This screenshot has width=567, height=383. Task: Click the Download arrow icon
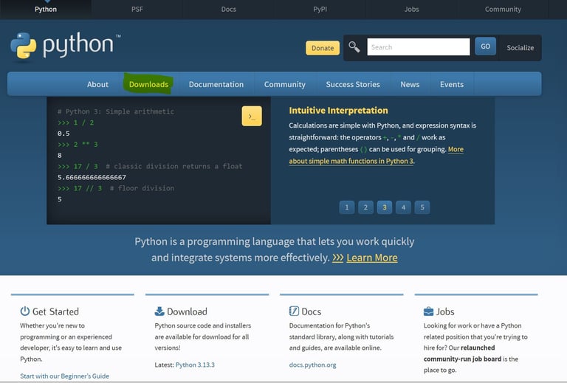point(159,311)
